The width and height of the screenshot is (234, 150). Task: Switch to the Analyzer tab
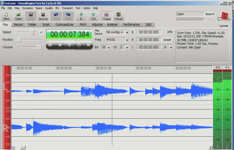tap(112, 25)
